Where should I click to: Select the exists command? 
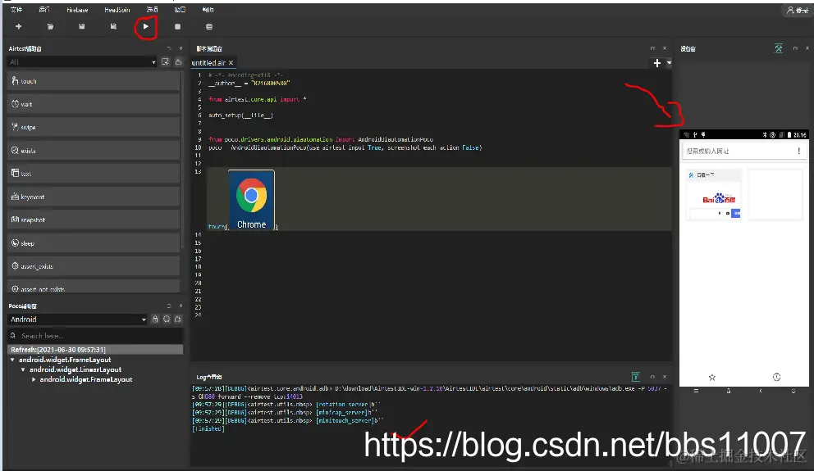click(94, 151)
